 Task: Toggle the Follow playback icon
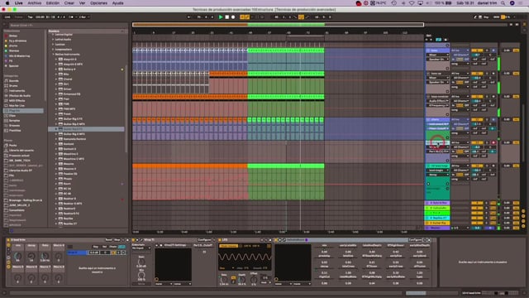click(189, 17)
